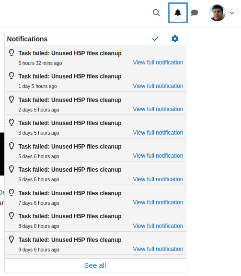Open the search magnifier icon
The image size is (241, 276).
156,13
